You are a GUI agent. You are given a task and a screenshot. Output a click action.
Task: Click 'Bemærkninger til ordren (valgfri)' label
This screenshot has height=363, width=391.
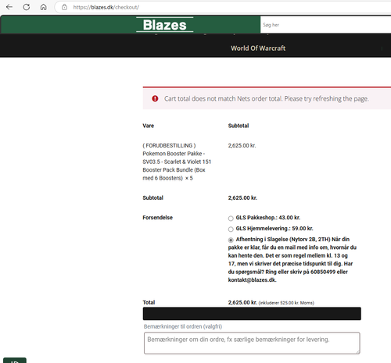click(x=183, y=326)
